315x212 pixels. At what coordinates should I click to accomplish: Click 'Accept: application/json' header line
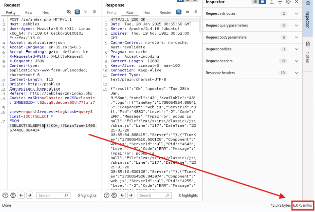tap(37, 43)
